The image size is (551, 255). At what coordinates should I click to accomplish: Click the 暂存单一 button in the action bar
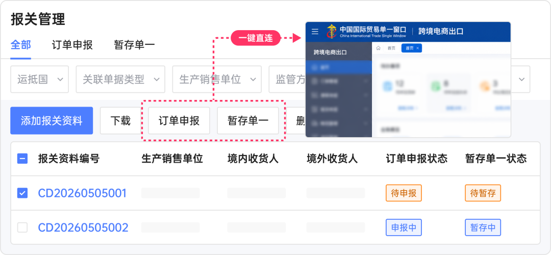248,120
